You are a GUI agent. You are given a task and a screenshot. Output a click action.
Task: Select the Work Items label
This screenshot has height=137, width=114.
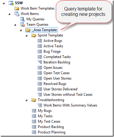click(x=30, y=14)
